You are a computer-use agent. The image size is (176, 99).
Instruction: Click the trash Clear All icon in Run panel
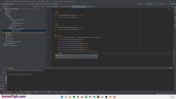tap(6, 82)
